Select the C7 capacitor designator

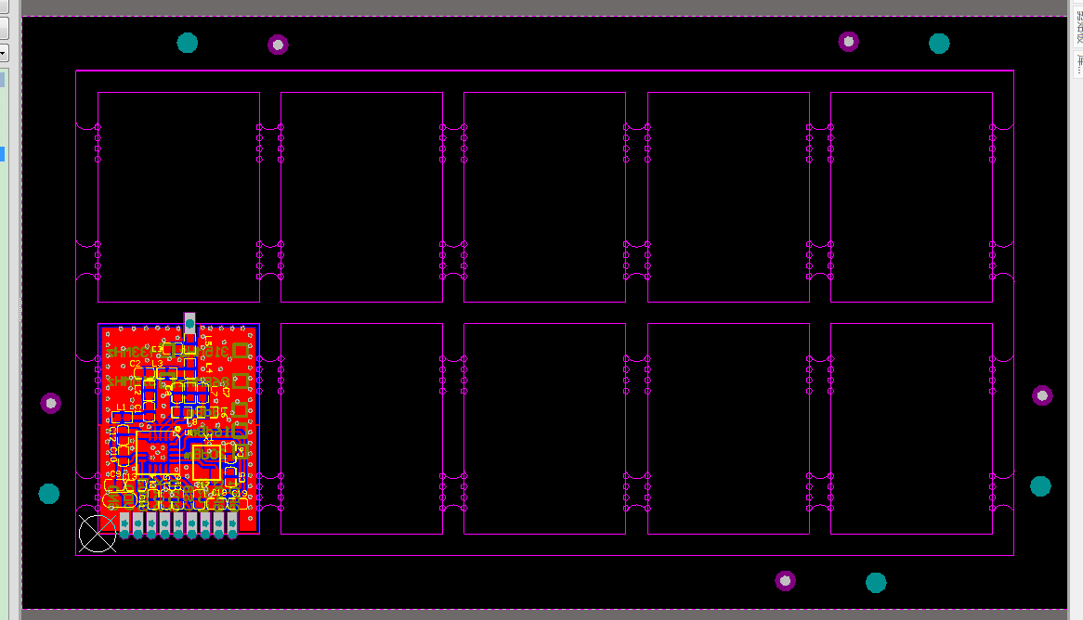click(227, 392)
